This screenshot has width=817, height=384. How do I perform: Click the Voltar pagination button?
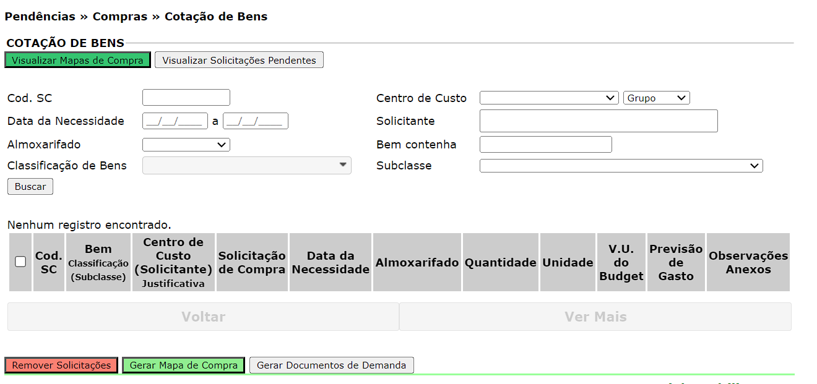[203, 317]
